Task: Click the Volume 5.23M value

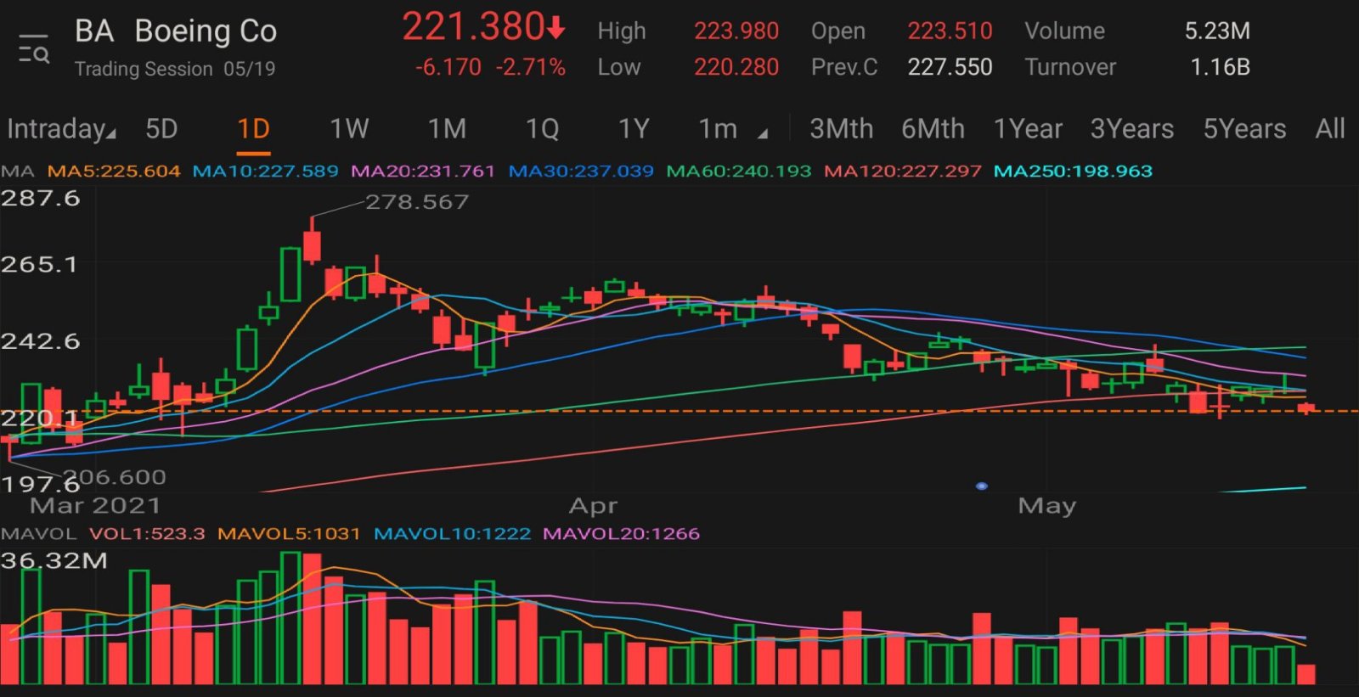Action: click(x=1217, y=31)
